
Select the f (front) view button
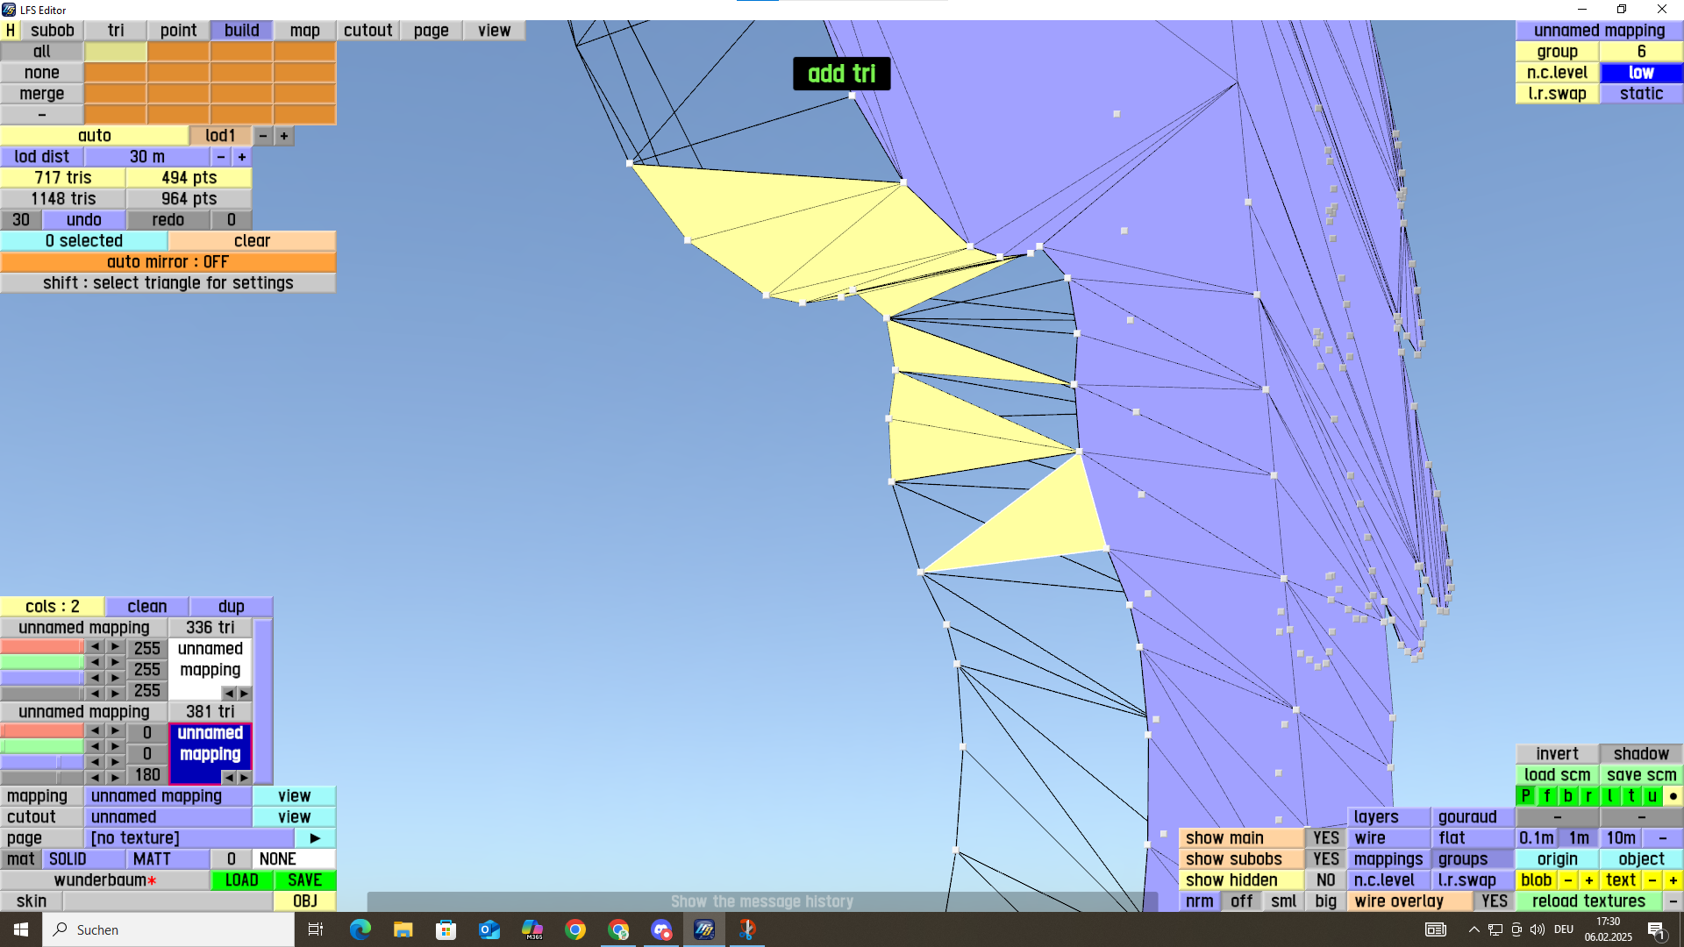pyautogui.click(x=1547, y=796)
